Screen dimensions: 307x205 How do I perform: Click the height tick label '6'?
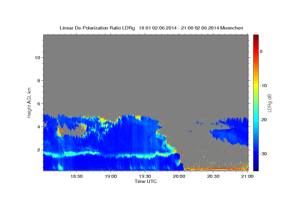coord(38,104)
